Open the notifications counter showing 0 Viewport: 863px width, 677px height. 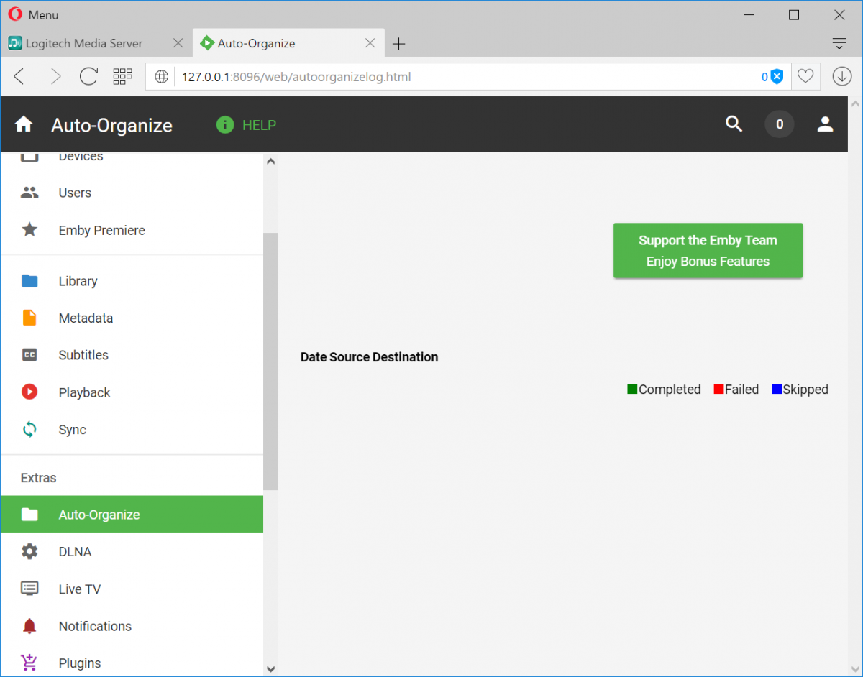(x=780, y=124)
